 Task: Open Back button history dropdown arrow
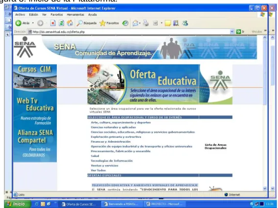[x=33, y=23]
